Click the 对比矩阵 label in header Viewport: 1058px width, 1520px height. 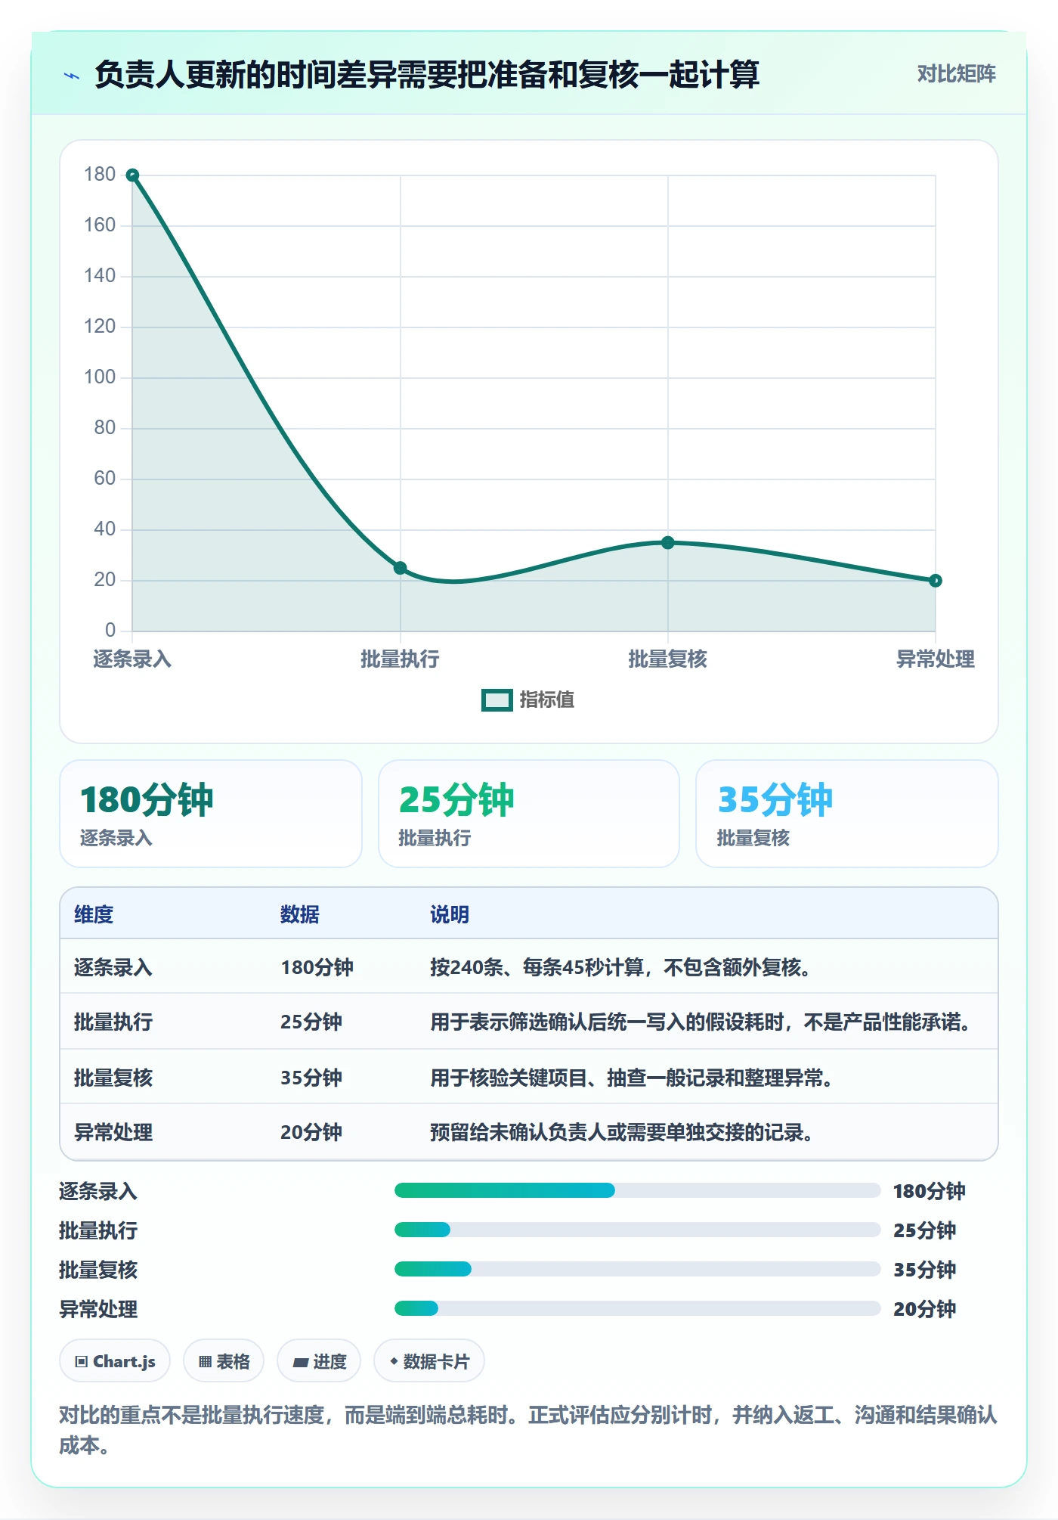coord(956,74)
